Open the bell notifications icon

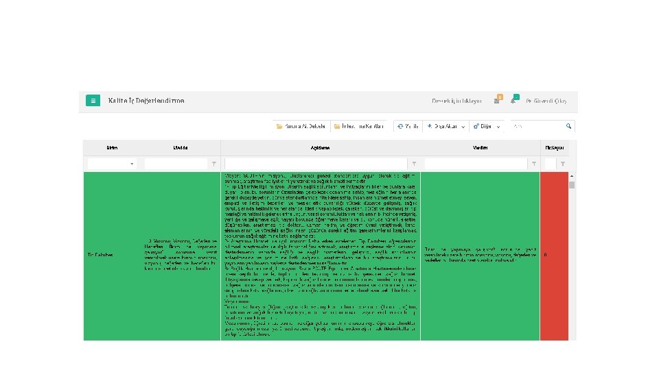(514, 100)
